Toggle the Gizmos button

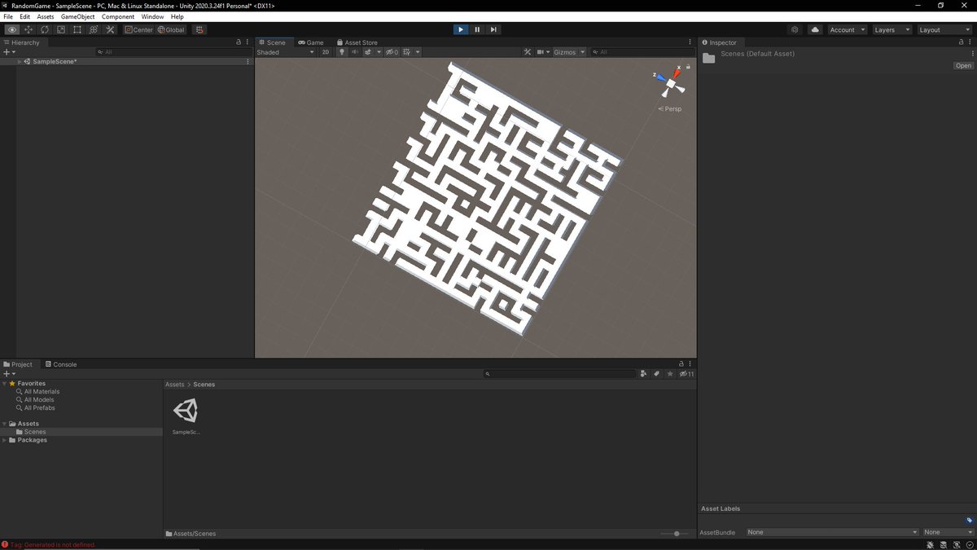[565, 52]
